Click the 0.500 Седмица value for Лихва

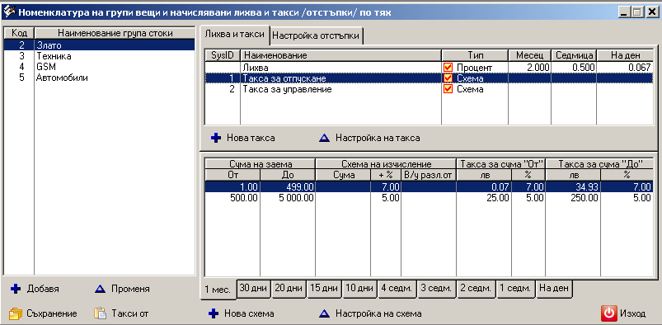(x=574, y=67)
